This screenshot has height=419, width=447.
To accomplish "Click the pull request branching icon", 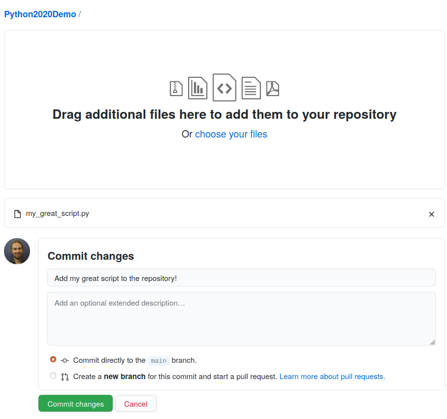I will [64, 376].
